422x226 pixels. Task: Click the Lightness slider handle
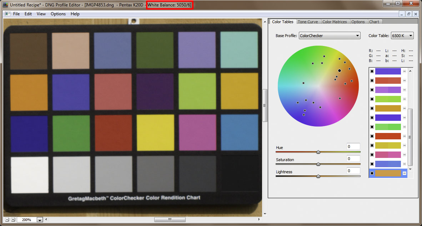tap(318, 176)
